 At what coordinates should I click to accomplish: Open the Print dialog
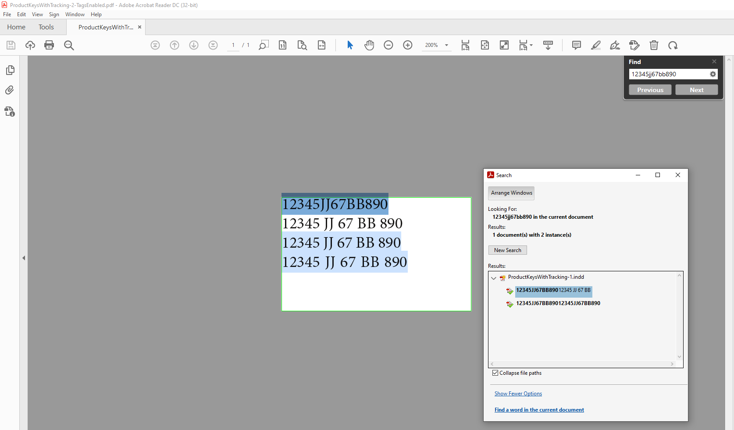(x=49, y=45)
